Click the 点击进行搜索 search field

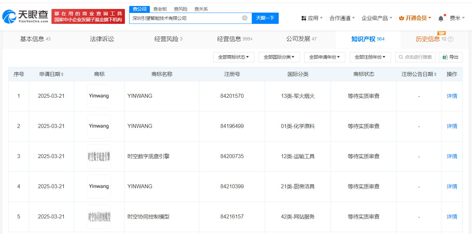[415, 57]
